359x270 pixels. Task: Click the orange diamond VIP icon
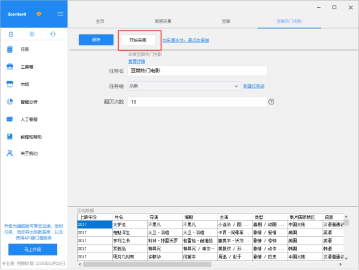tap(39, 14)
